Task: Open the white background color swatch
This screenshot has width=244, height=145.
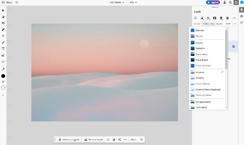Action: click(x=3, y=87)
